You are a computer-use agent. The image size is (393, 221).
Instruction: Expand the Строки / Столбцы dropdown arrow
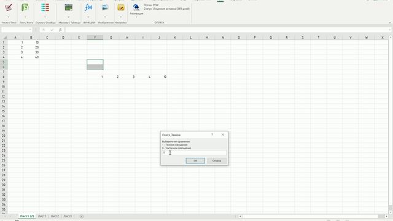[x=45, y=17]
